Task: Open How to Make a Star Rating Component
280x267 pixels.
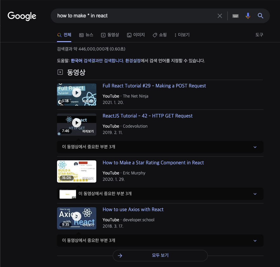Action: [153, 163]
